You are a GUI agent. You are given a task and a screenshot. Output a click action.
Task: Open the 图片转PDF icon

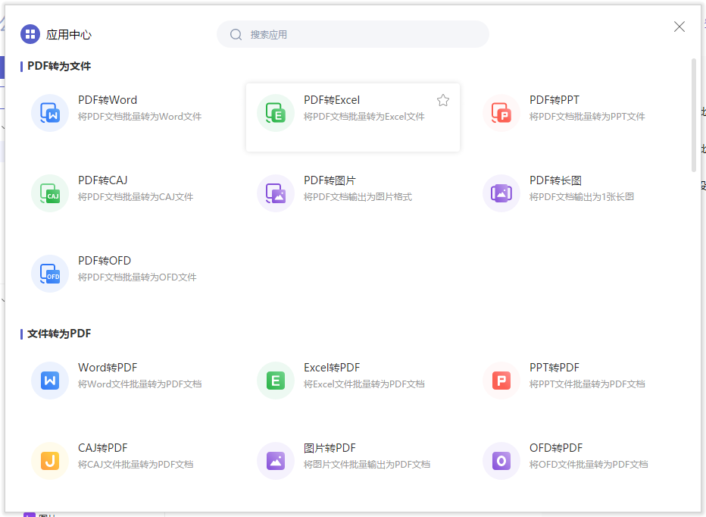276,461
